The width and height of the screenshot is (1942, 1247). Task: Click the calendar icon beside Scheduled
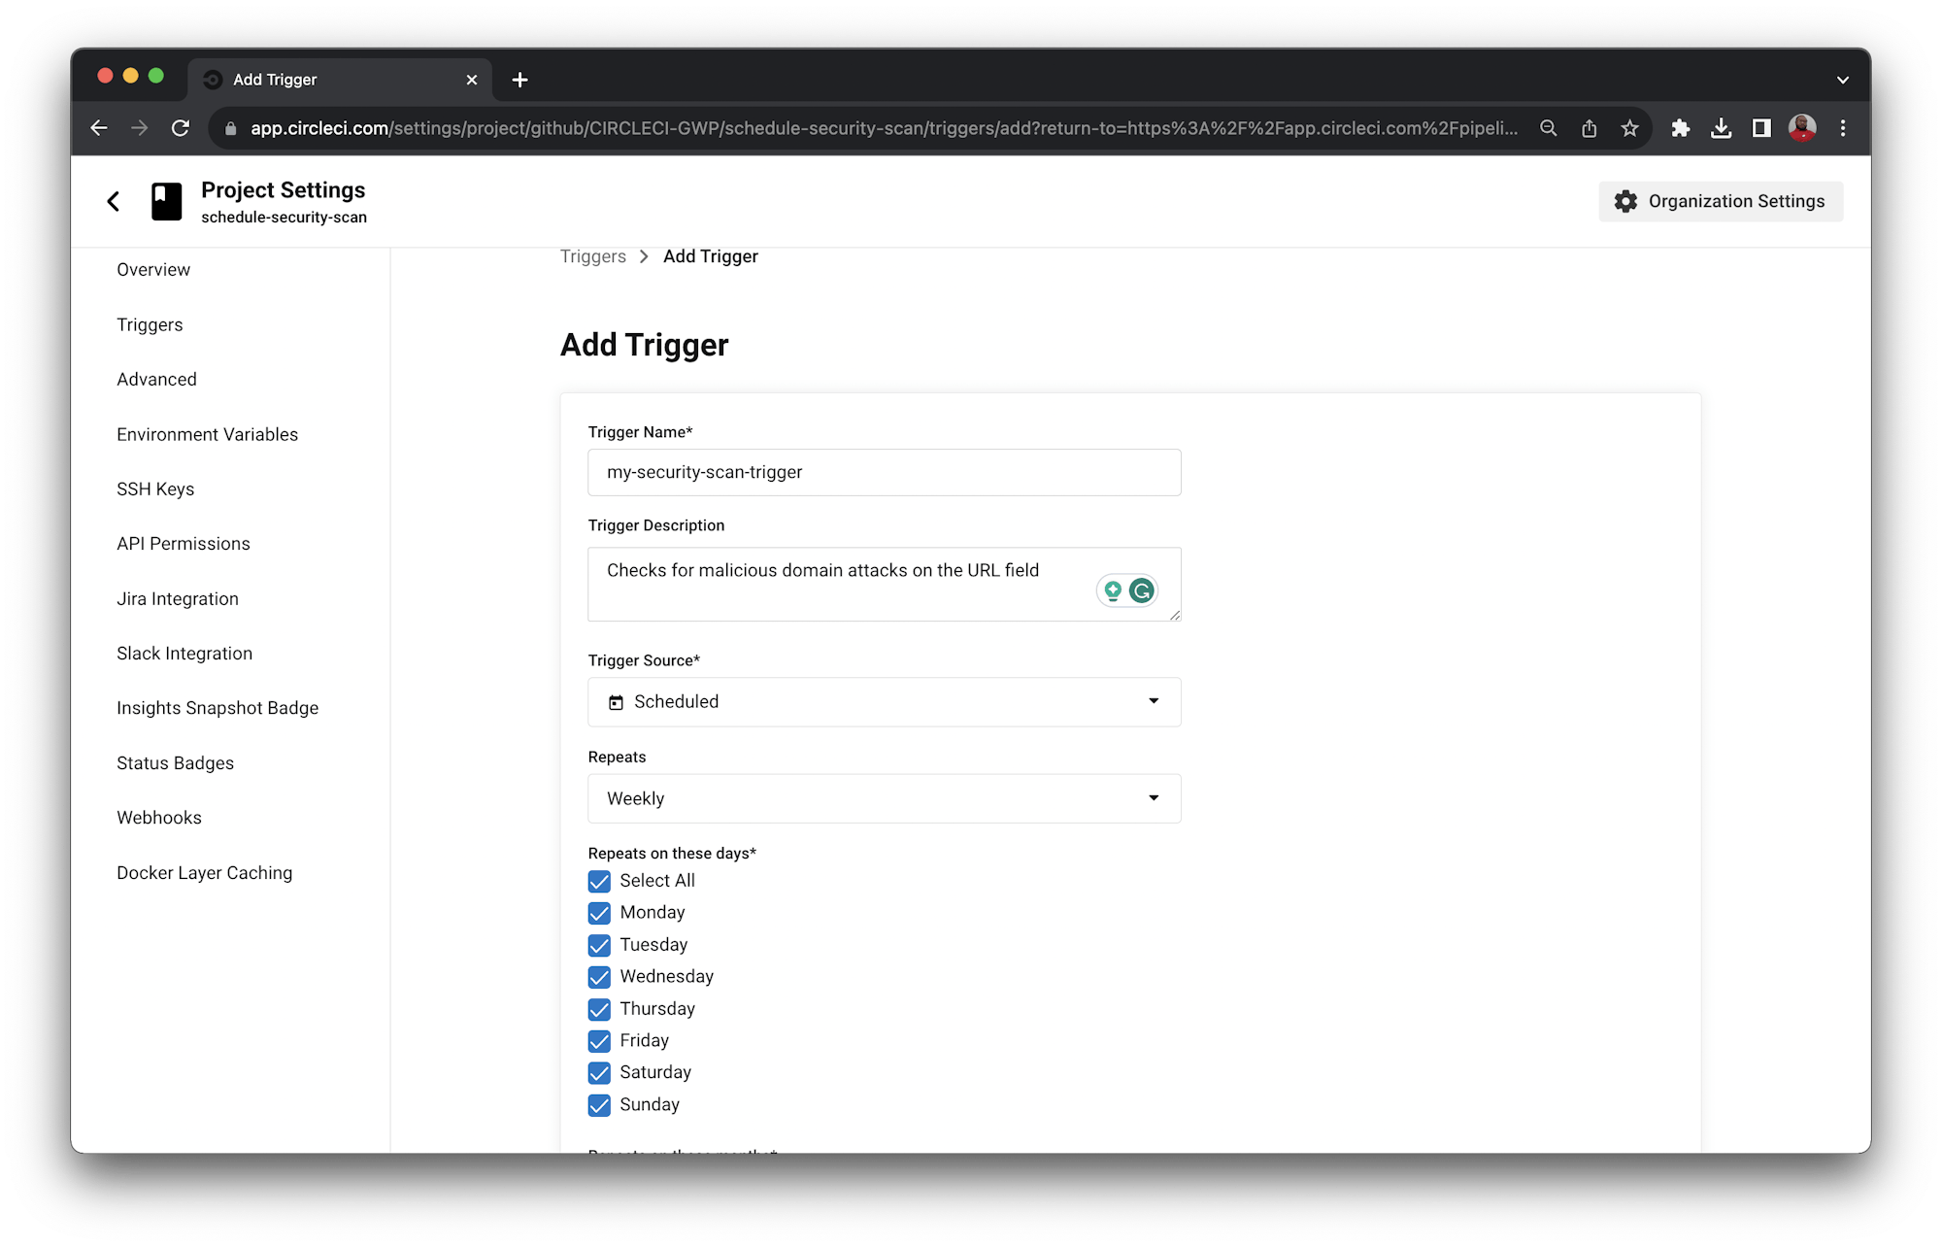point(618,701)
